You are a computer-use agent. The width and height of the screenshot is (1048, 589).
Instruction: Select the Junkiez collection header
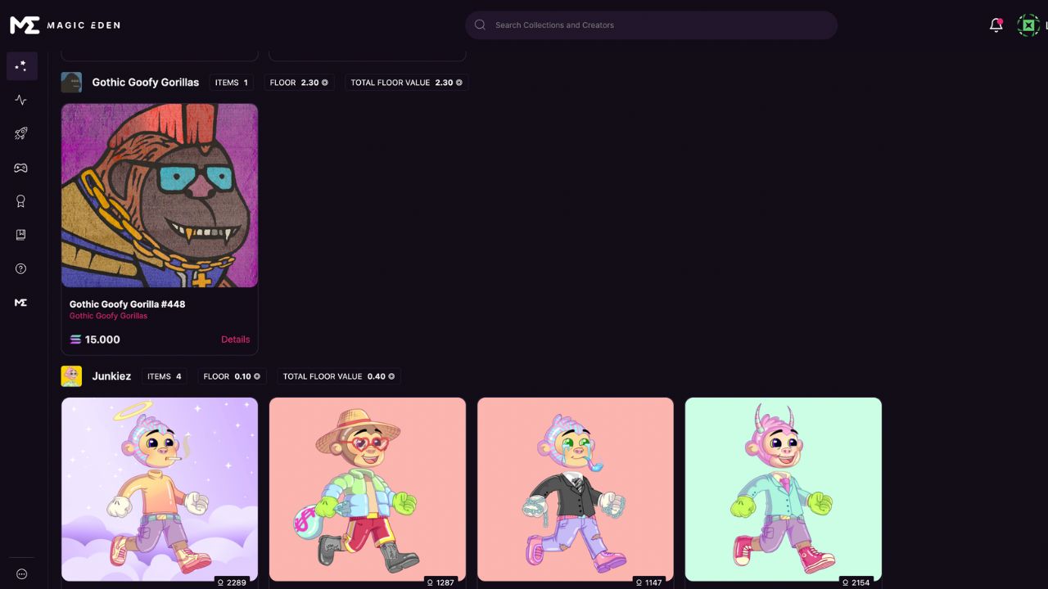(x=111, y=376)
